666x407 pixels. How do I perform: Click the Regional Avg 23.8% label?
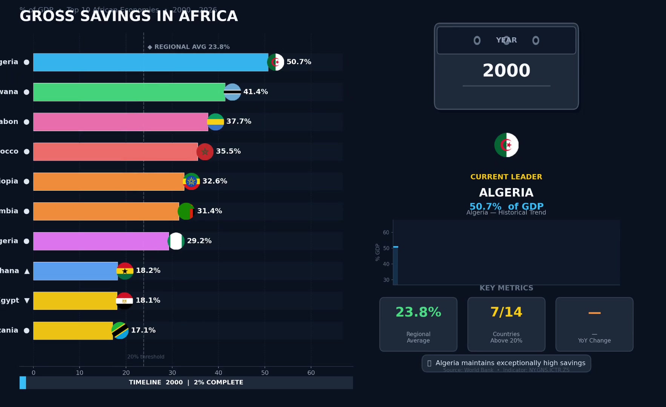[189, 47]
